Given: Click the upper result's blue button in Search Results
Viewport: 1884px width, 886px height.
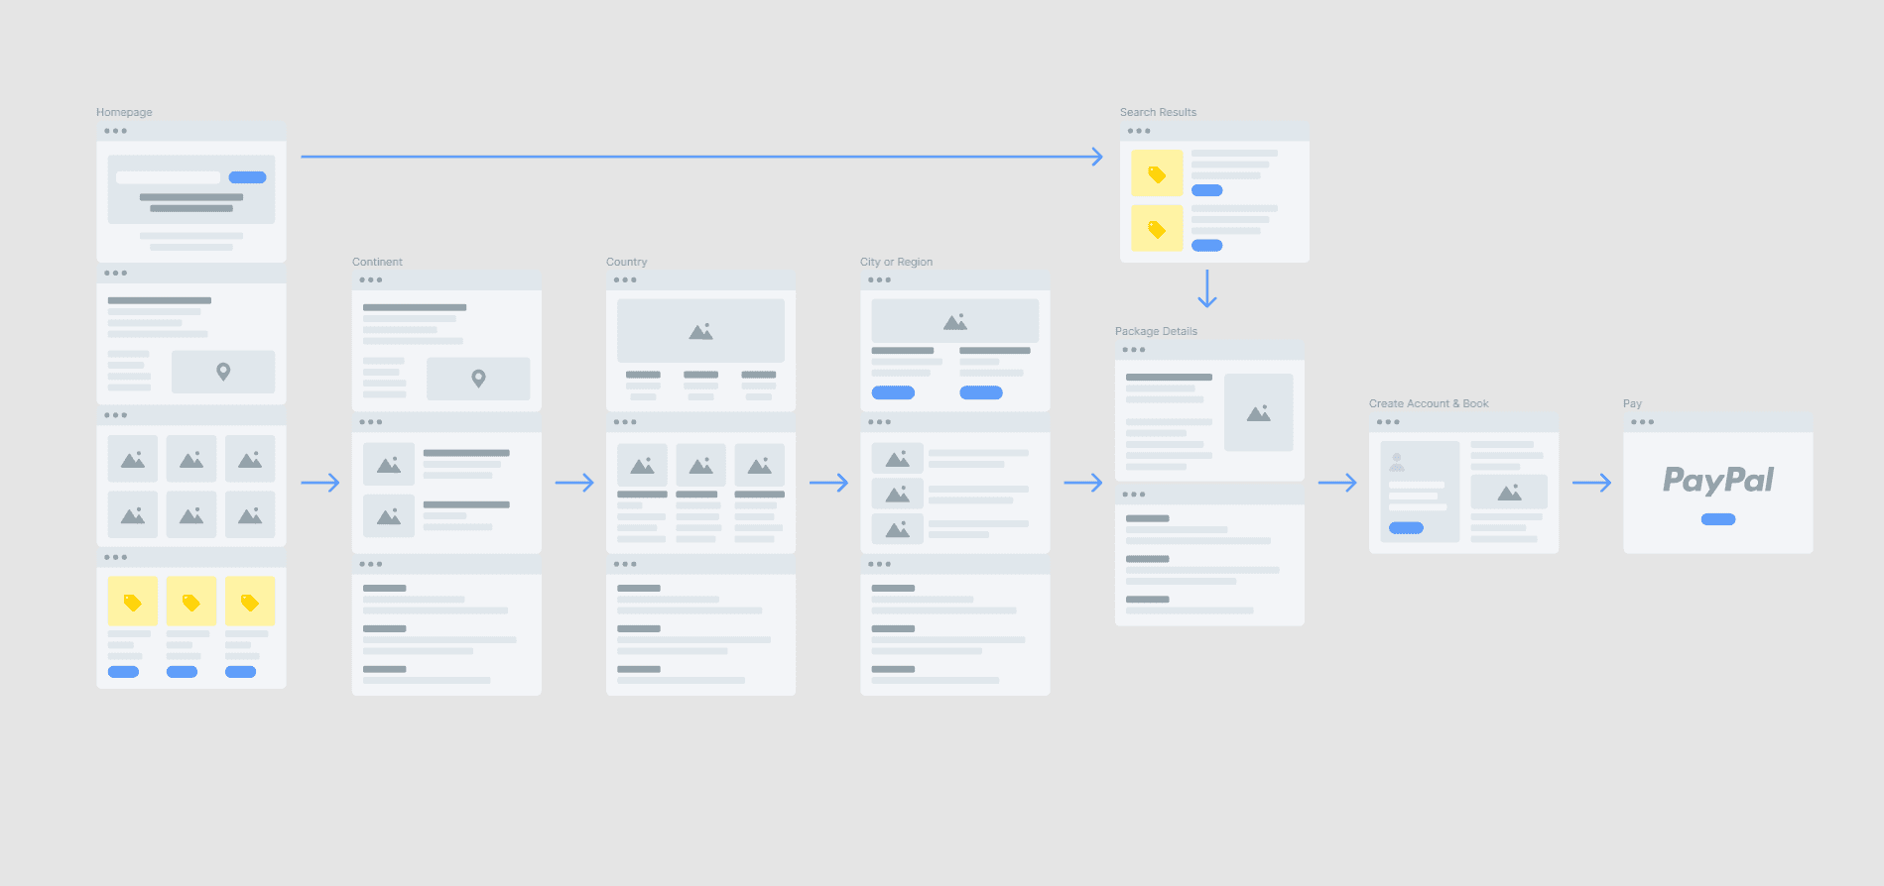Looking at the screenshot, I should click(1206, 190).
